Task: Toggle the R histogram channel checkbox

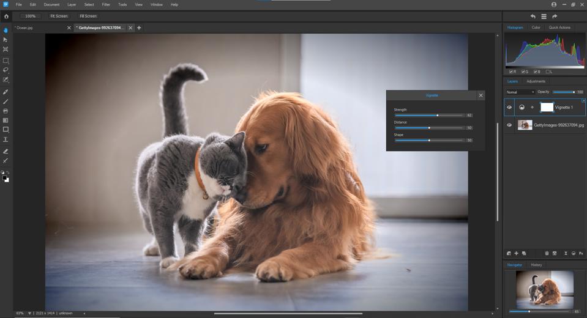Action: tap(511, 72)
